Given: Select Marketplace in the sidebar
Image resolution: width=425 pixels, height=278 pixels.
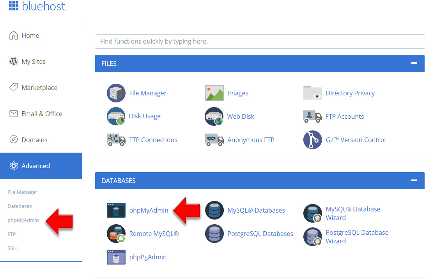Looking at the screenshot, I should (41, 88).
